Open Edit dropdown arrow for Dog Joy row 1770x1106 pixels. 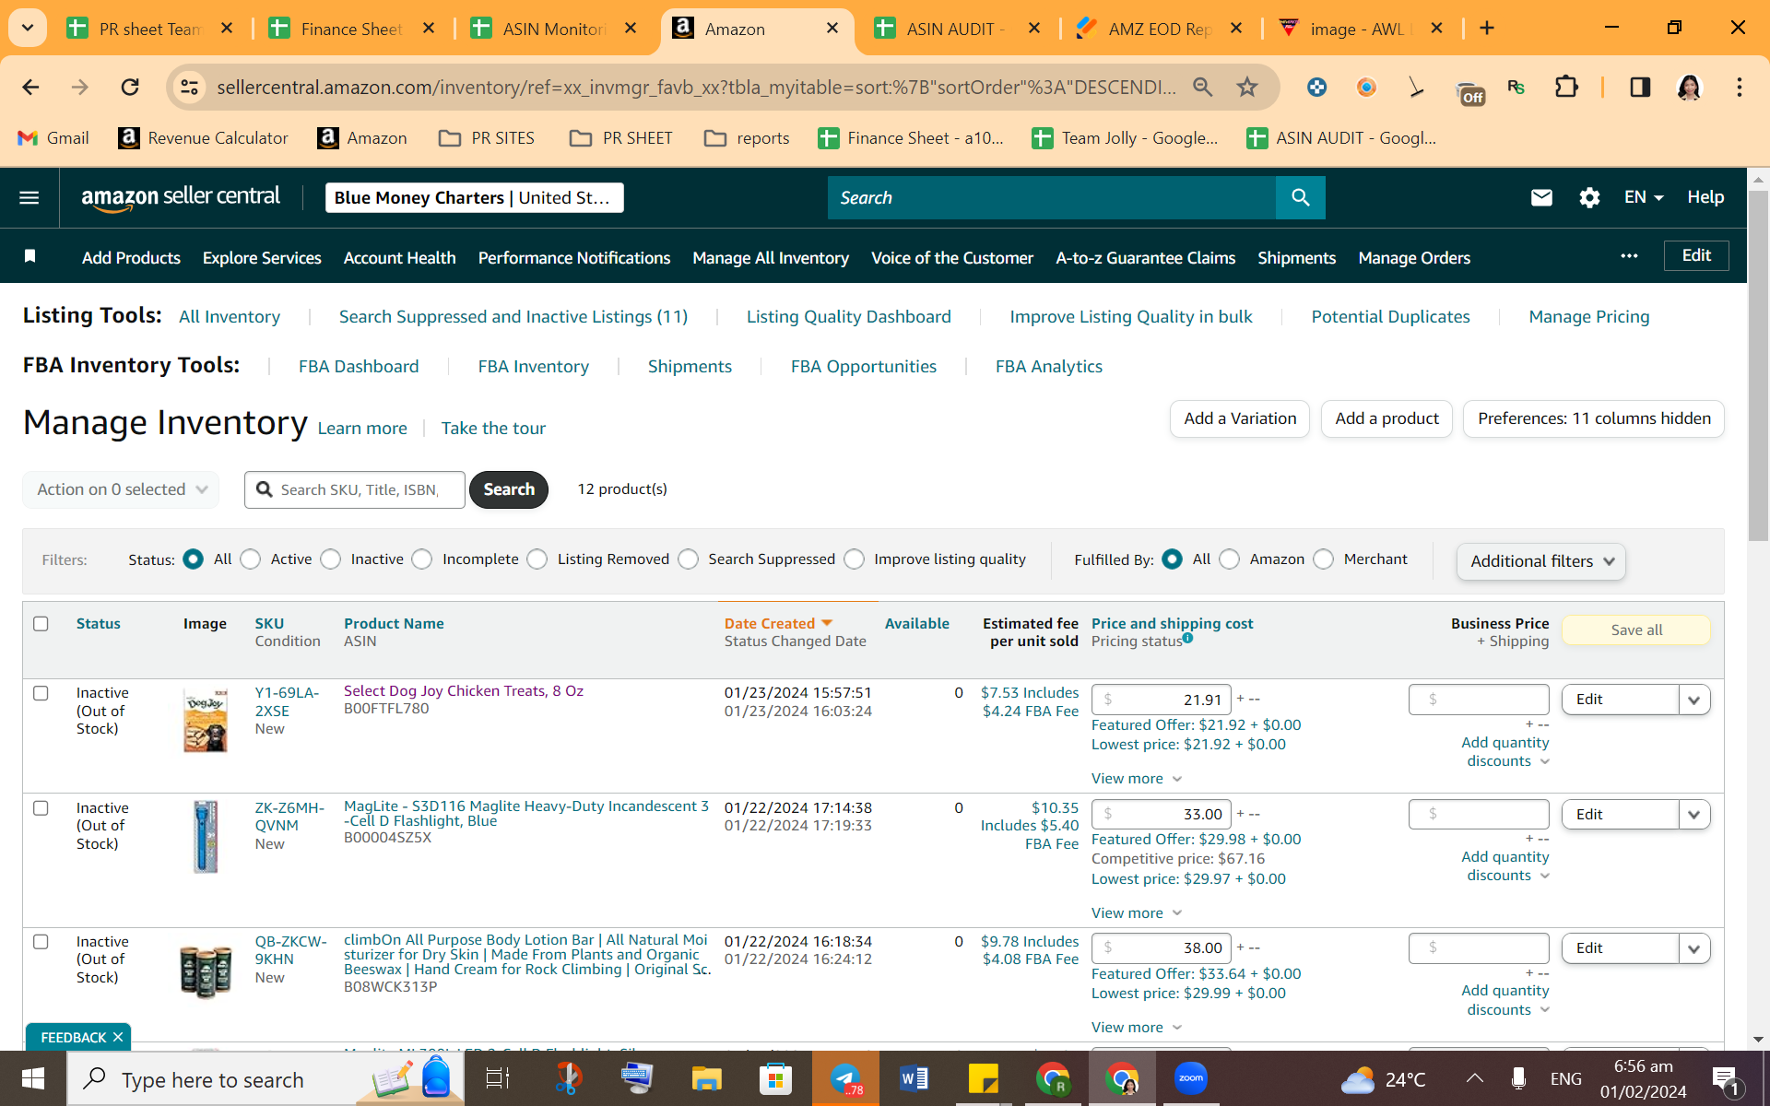pos(1694,700)
